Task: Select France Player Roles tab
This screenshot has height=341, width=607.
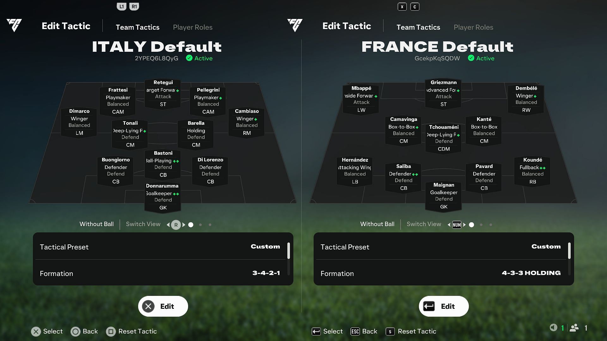Action: (x=473, y=27)
